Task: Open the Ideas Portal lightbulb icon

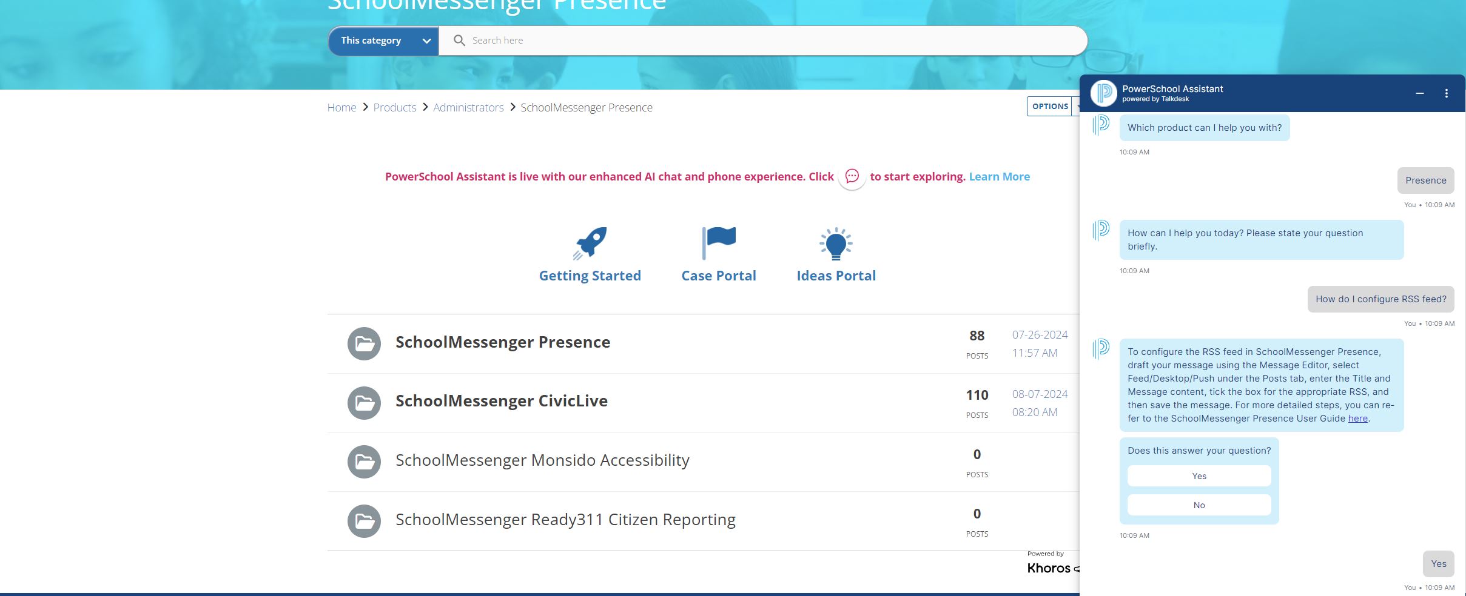Action: pos(836,243)
